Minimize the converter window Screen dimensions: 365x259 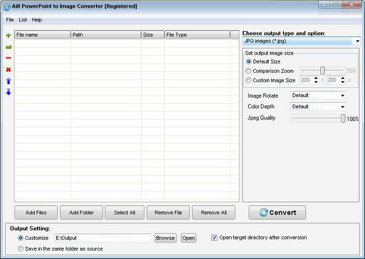tap(325, 4)
